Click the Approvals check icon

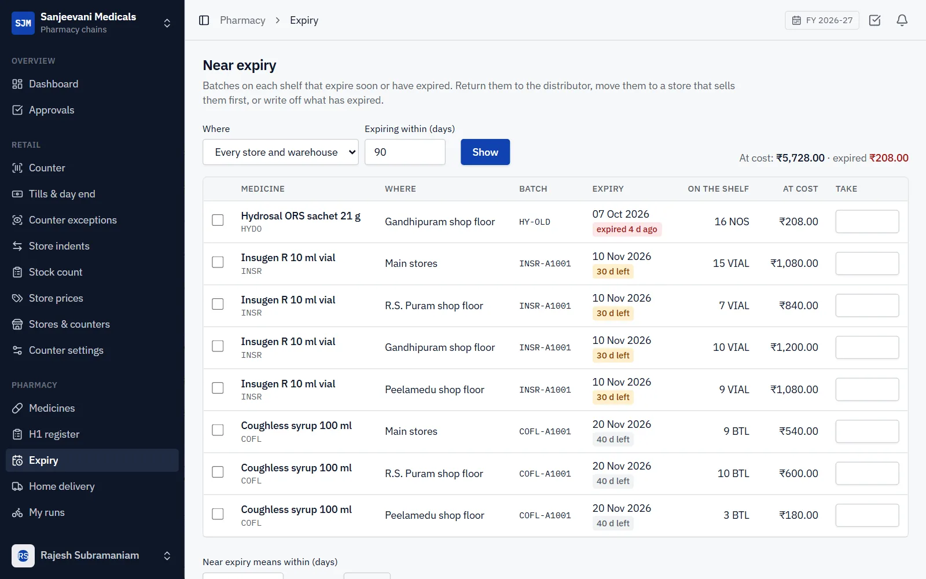[x=17, y=110]
